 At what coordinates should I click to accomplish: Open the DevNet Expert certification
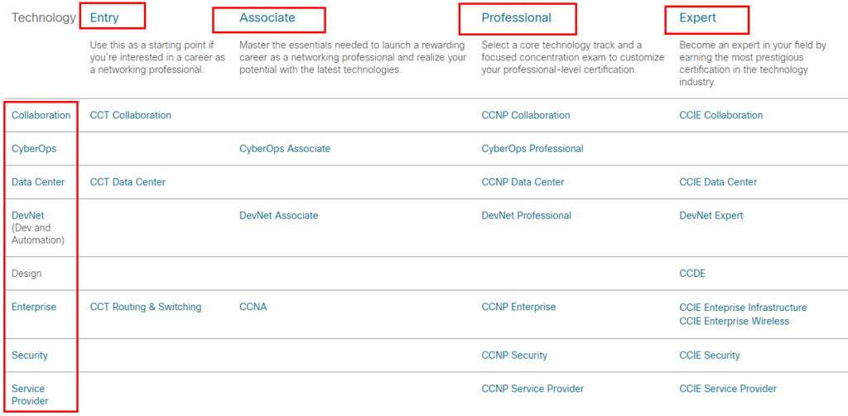[711, 215]
